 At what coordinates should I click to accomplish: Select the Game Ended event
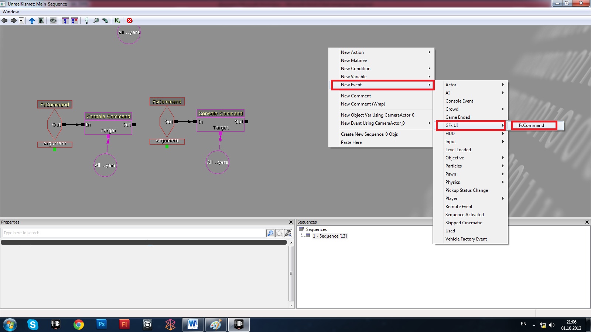click(471, 117)
